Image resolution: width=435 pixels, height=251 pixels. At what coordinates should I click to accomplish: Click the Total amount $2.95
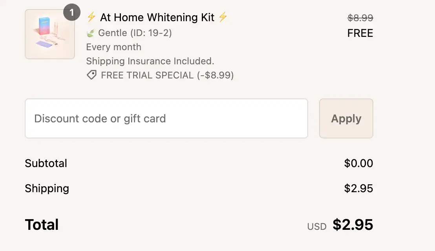click(x=353, y=224)
